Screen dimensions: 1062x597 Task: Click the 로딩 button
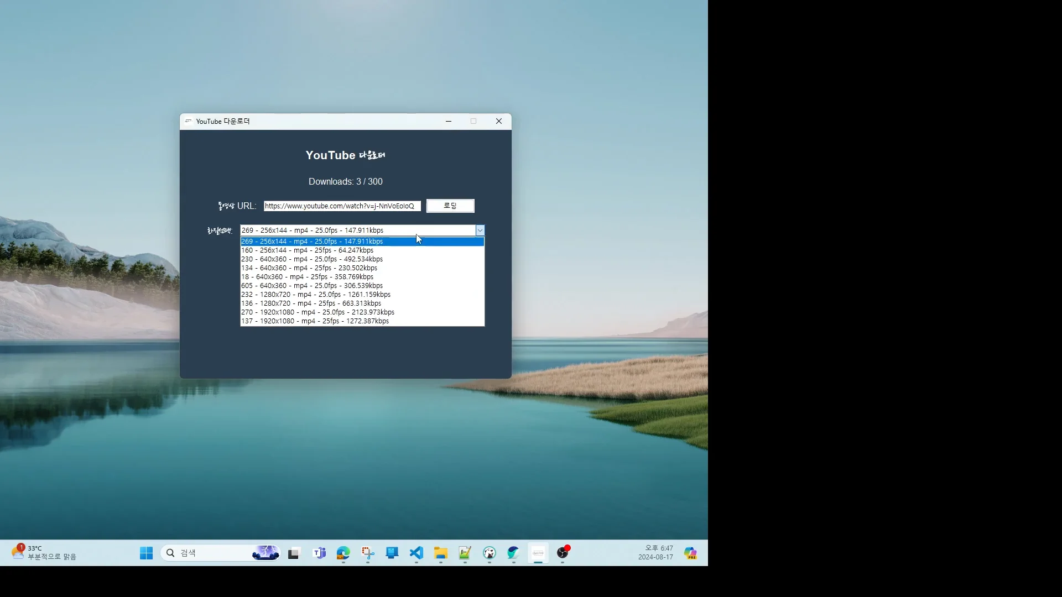click(450, 206)
